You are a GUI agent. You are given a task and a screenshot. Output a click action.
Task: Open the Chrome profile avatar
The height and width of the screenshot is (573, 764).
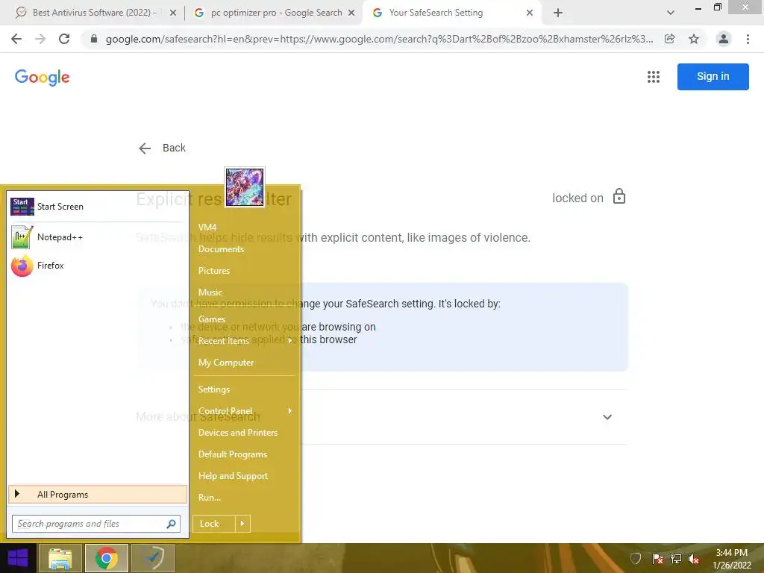pos(724,39)
